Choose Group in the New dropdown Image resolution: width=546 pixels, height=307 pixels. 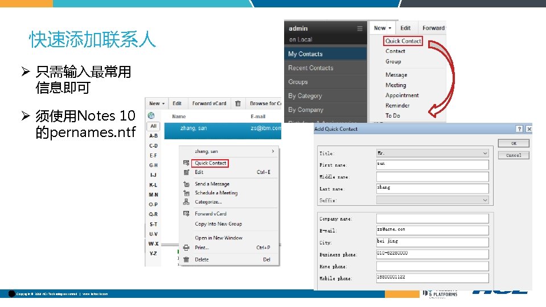pos(393,61)
